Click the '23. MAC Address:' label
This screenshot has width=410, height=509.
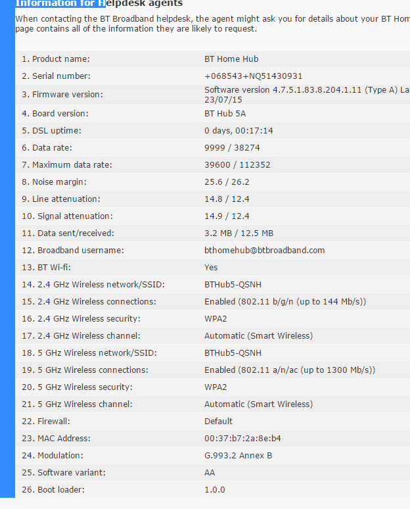[56, 439]
